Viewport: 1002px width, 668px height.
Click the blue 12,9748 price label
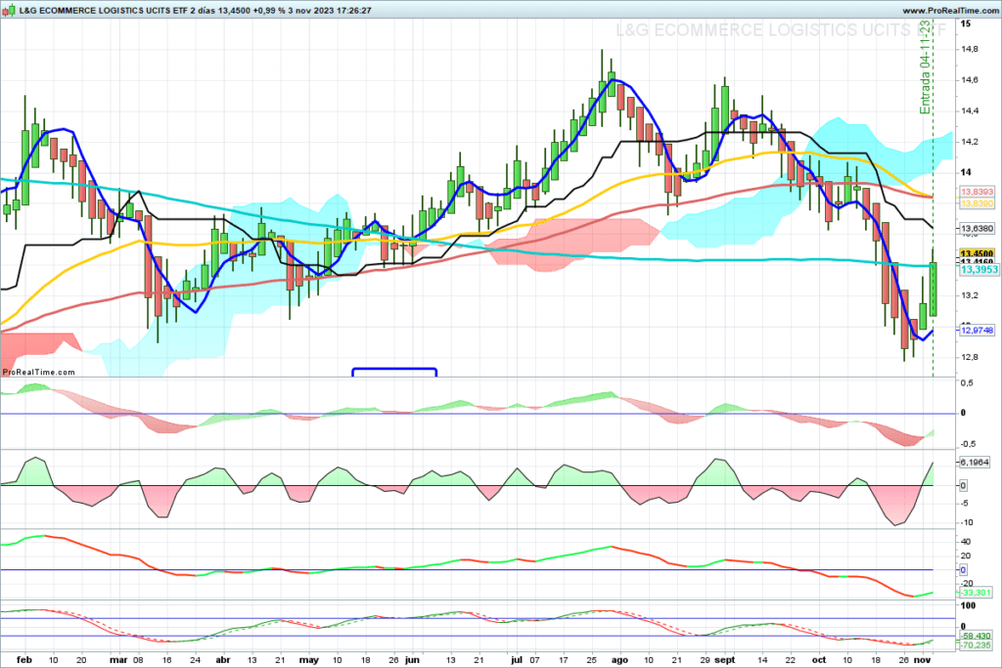(x=978, y=331)
